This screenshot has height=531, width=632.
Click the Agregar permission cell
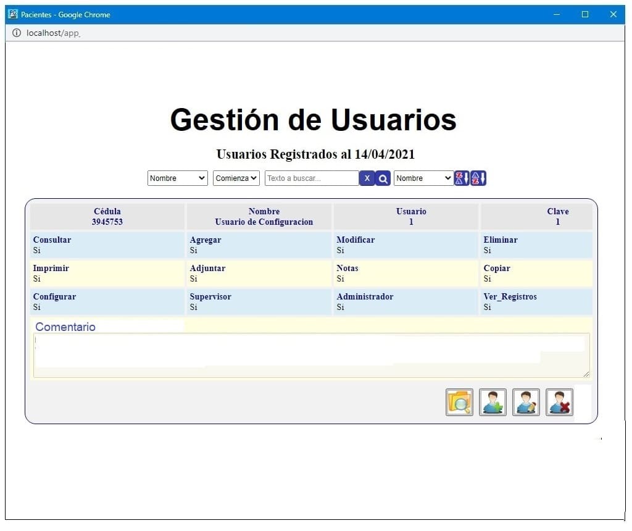pos(259,245)
